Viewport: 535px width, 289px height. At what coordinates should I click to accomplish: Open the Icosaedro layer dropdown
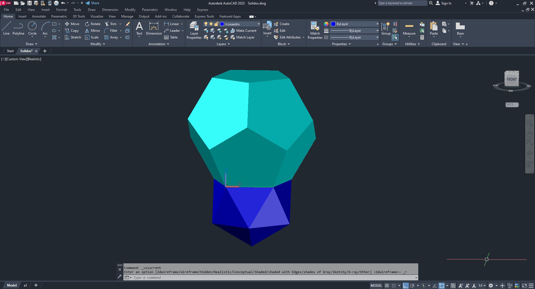pyautogui.click(x=258, y=24)
